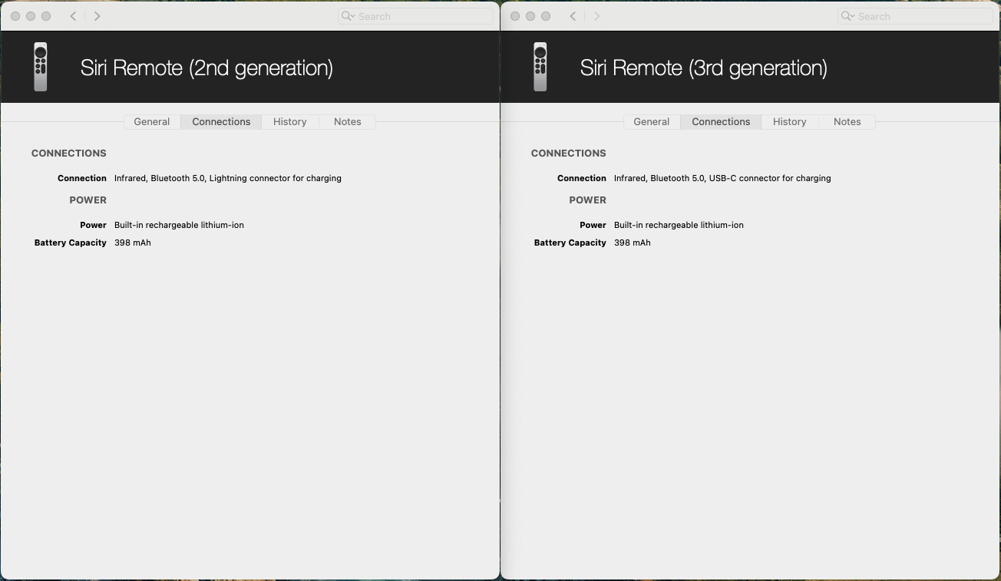The image size is (1001, 581).
Task: Click '398 mAh' value in 2nd generation window
Action: pyautogui.click(x=132, y=243)
